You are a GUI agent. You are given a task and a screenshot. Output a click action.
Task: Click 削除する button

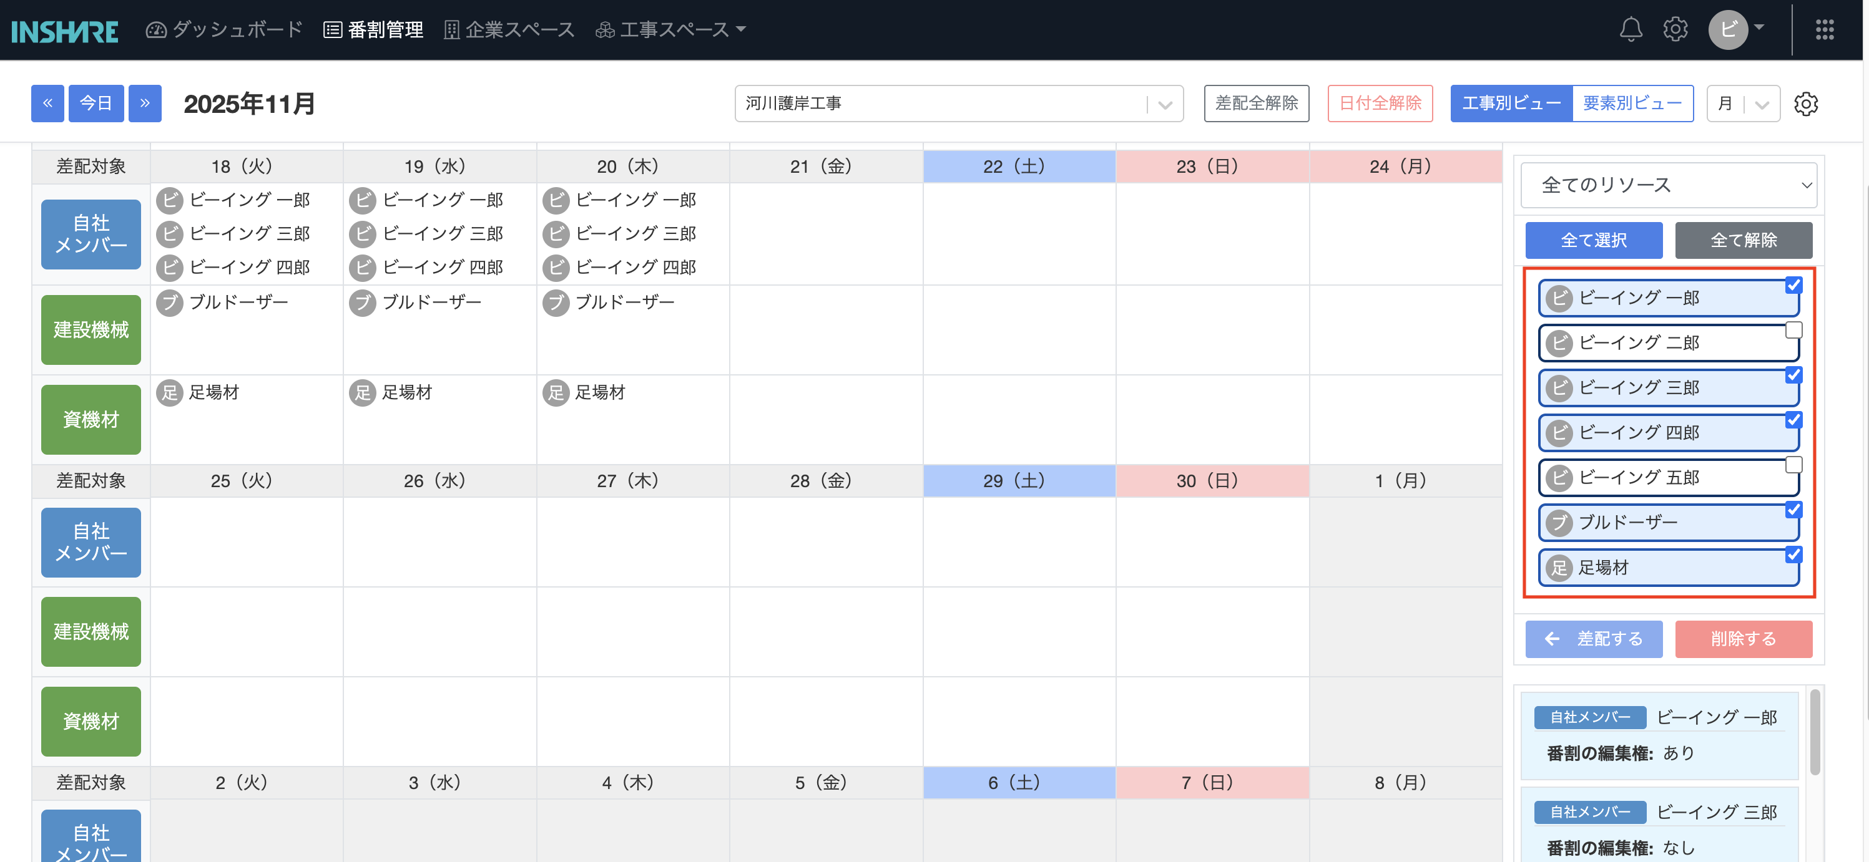(1744, 639)
